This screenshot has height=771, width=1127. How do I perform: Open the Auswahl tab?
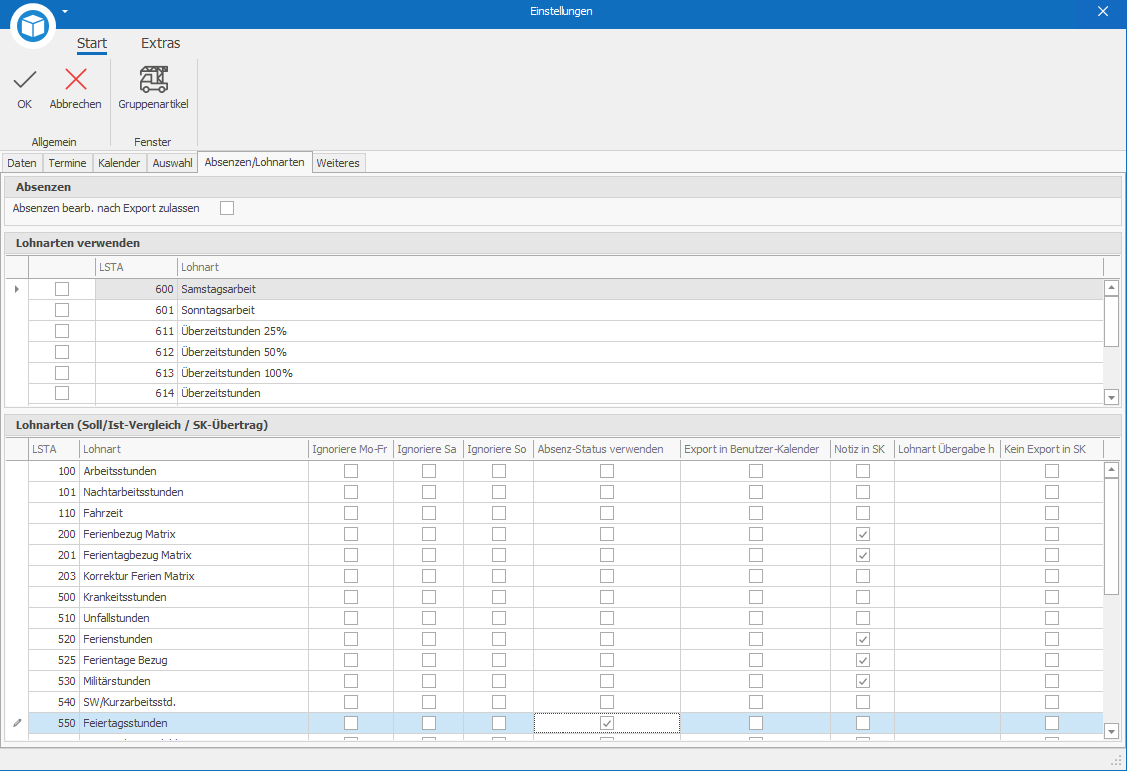pos(173,163)
